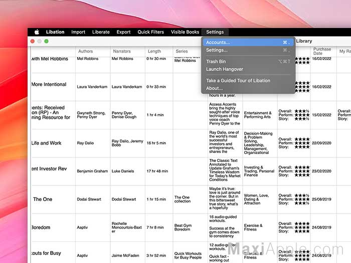This screenshot has height=263, width=351.
Task: Click narrator cell 'Rochelle Moncourtois-Baxter'
Action: point(127,227)
